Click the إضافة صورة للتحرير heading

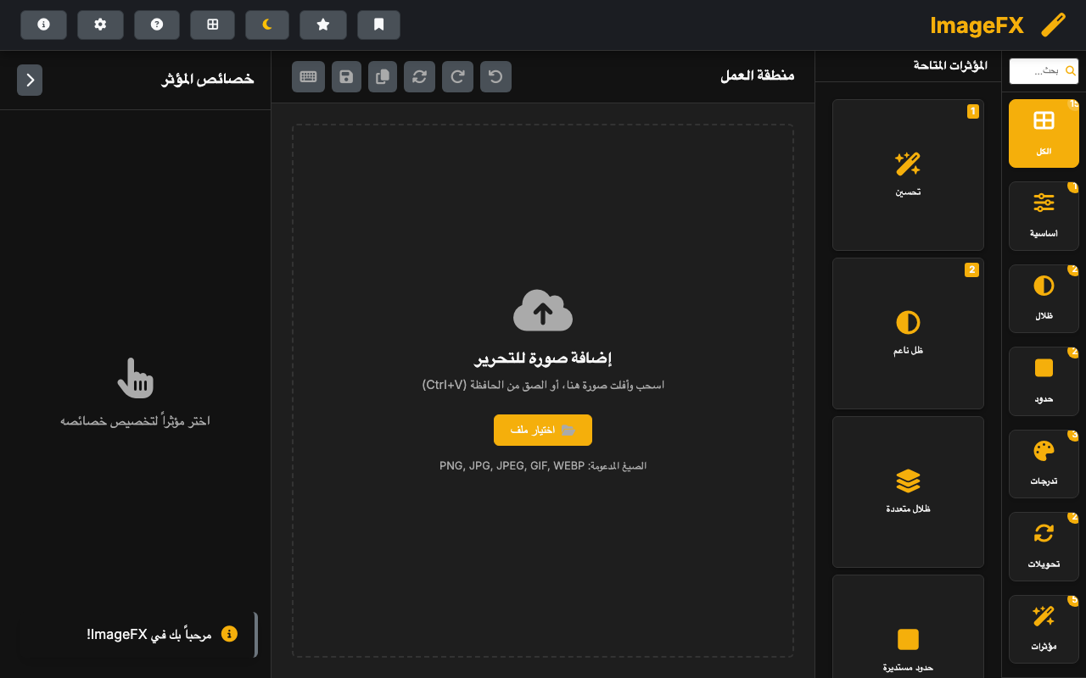tap(543, 358)
